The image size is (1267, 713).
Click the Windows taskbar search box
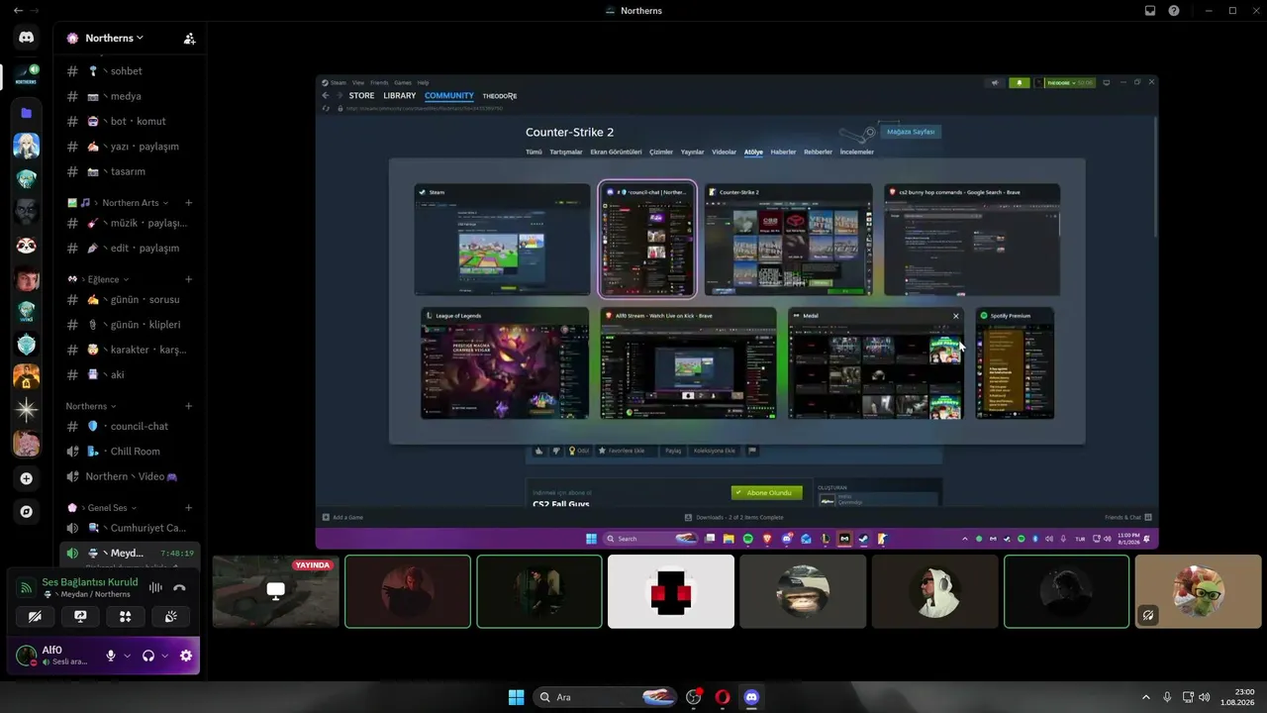(606, 697)
